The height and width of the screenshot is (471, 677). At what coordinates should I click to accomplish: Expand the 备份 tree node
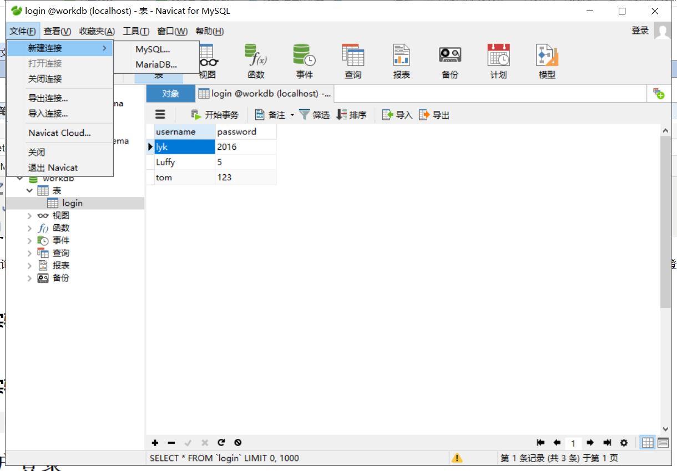tap(29, 278)
